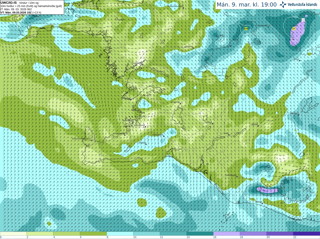320x239 pixels.
Task: Click the purple high-wind area near Steinar
Action: [267, 190]
